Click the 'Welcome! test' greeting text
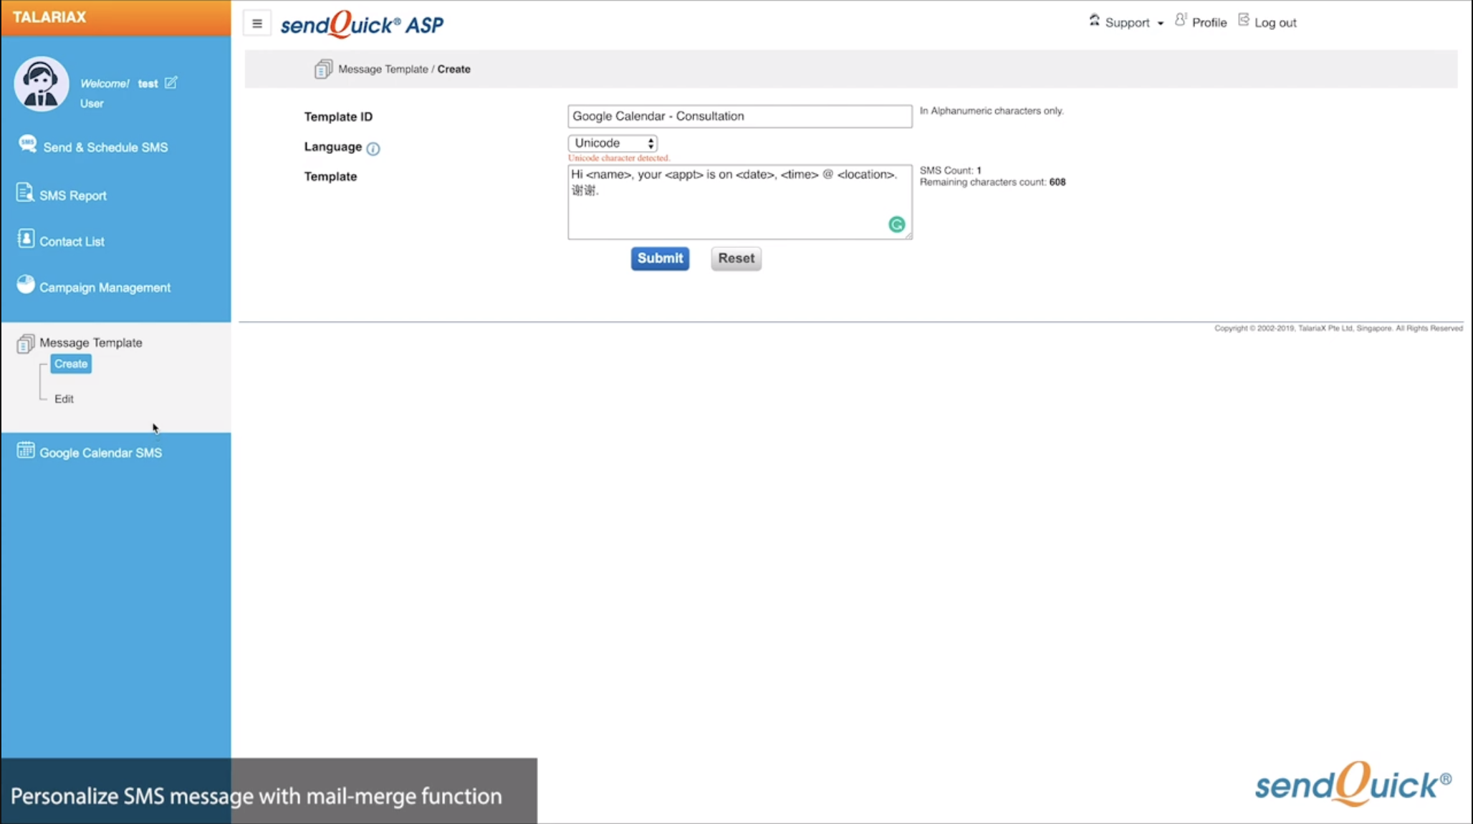The height and width of the screenshot is (824, 1473). (x=119, y=84)
